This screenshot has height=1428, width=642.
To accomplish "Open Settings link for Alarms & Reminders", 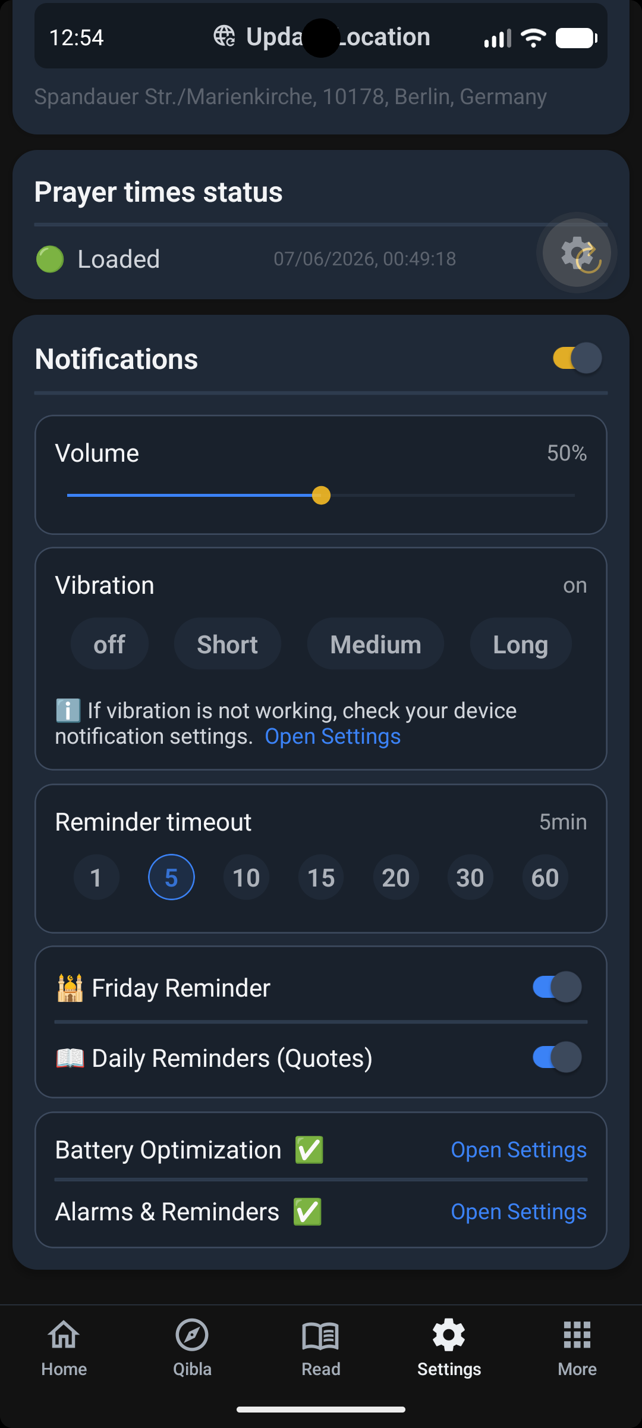I will pos(519,1212).
